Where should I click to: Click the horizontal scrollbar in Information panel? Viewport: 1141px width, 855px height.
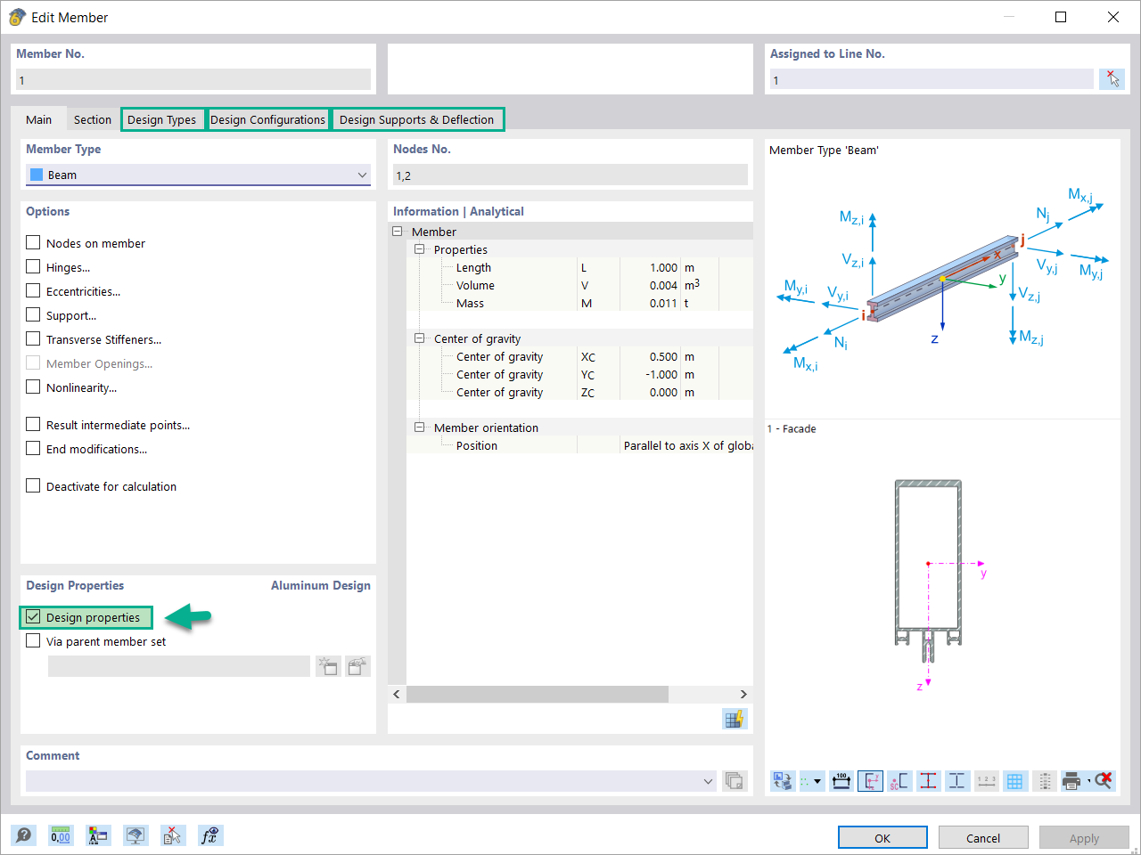pyautogui.click(x=538, y=694)
